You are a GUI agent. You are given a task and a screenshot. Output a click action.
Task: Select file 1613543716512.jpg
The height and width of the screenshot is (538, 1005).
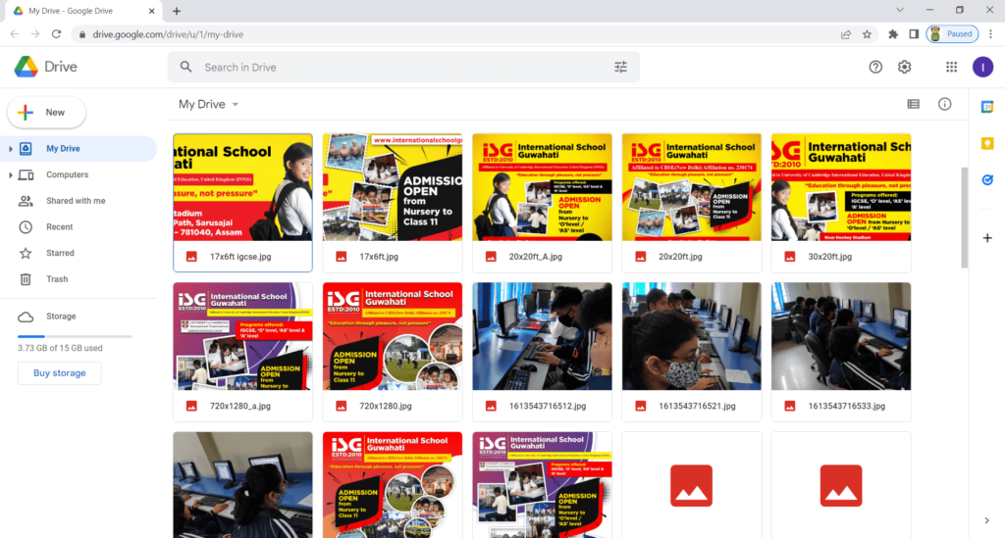pyautogui.click(x=542, y=352)
